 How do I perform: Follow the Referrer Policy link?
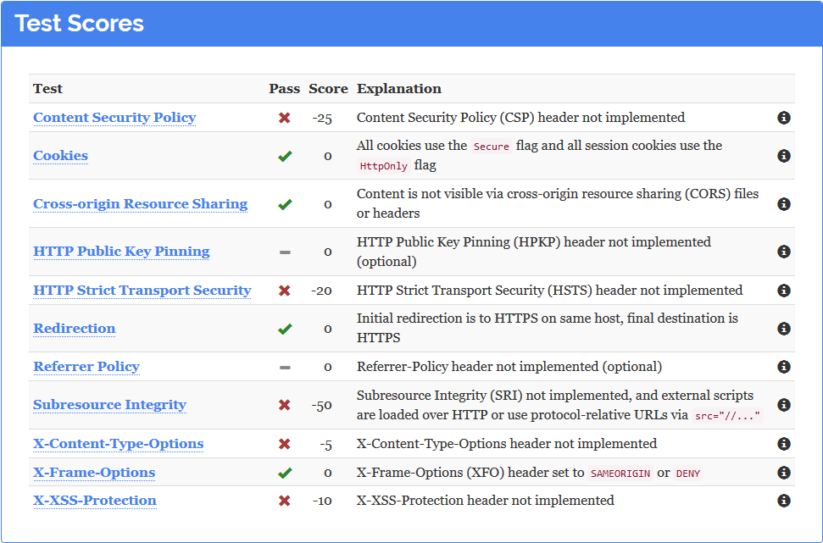click(86, 367)
